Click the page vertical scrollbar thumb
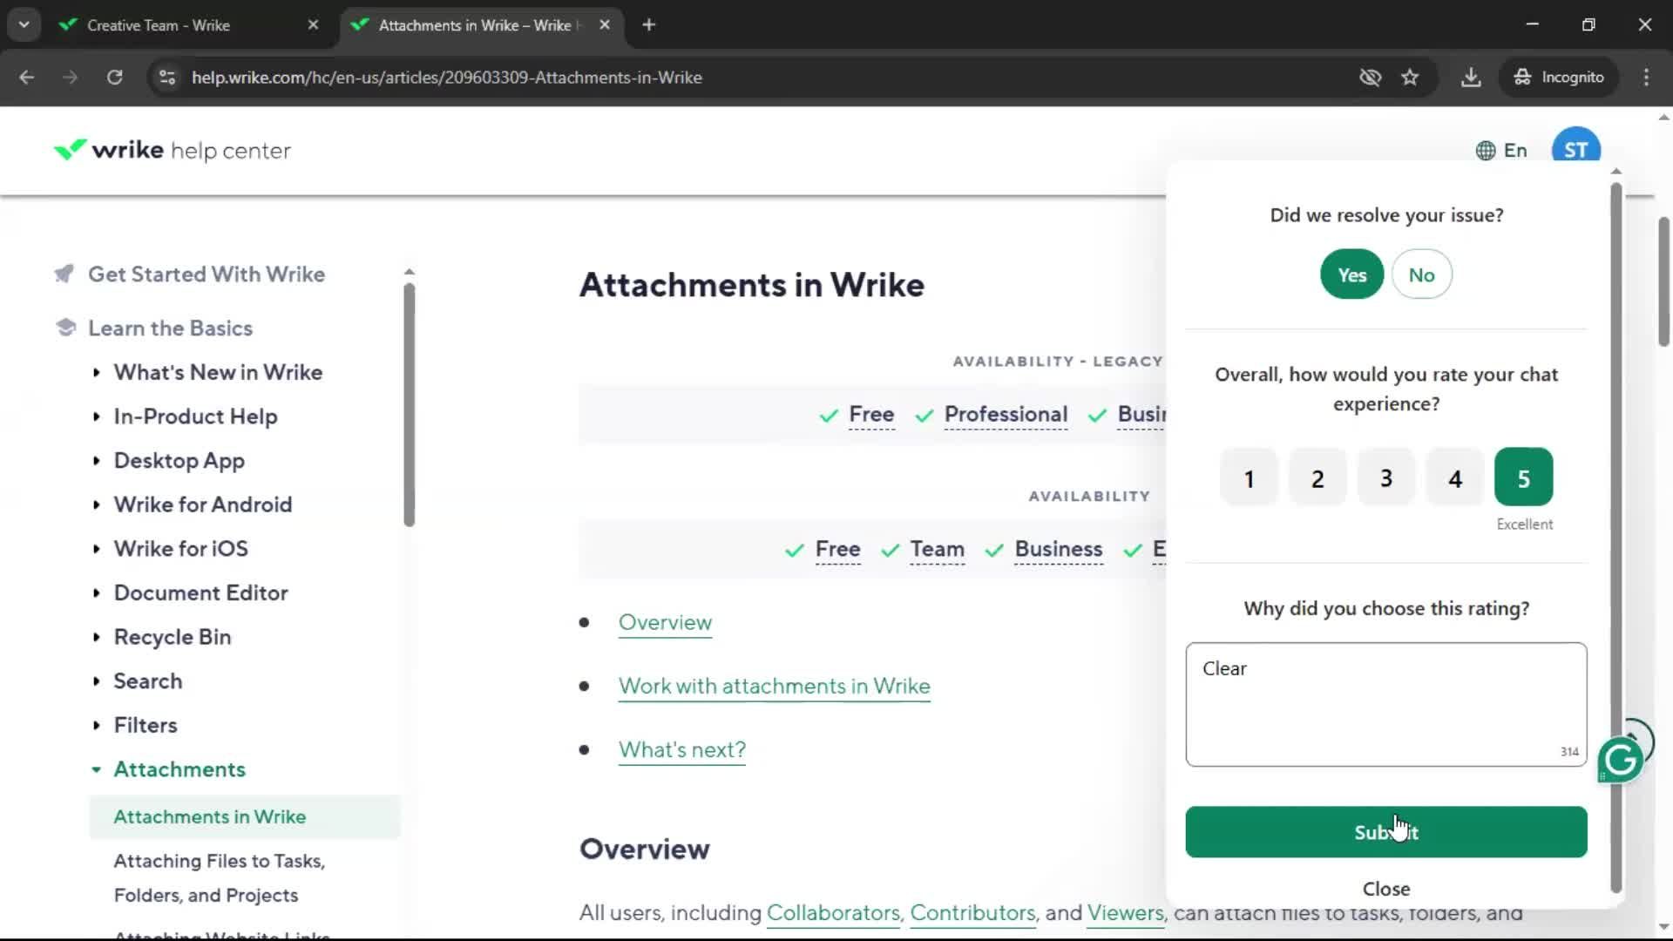The height and width of the screenshot is (941, 1673). (1663, 281)
